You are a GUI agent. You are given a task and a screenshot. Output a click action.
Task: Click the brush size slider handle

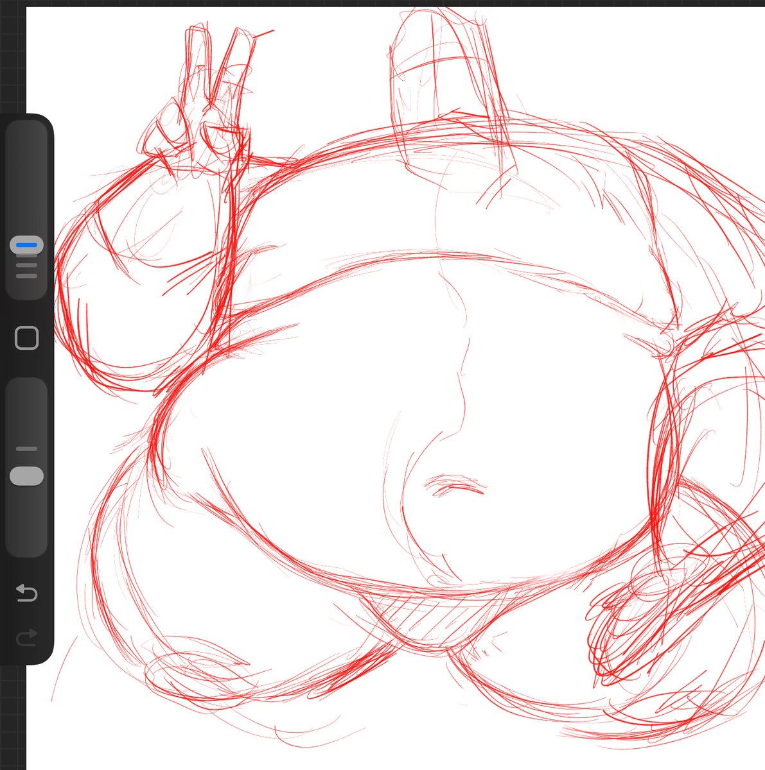[x=26, y=245]
